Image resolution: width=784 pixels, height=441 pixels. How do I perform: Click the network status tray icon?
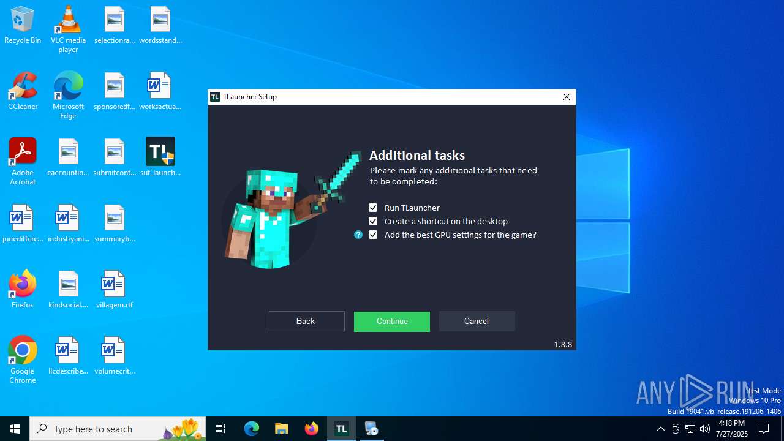tap(690, 429)
